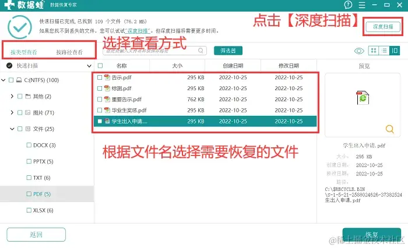Select the PPTX (5) tree item
The width and height of the screenshot is (408, 248).
(x=43, y=161)
